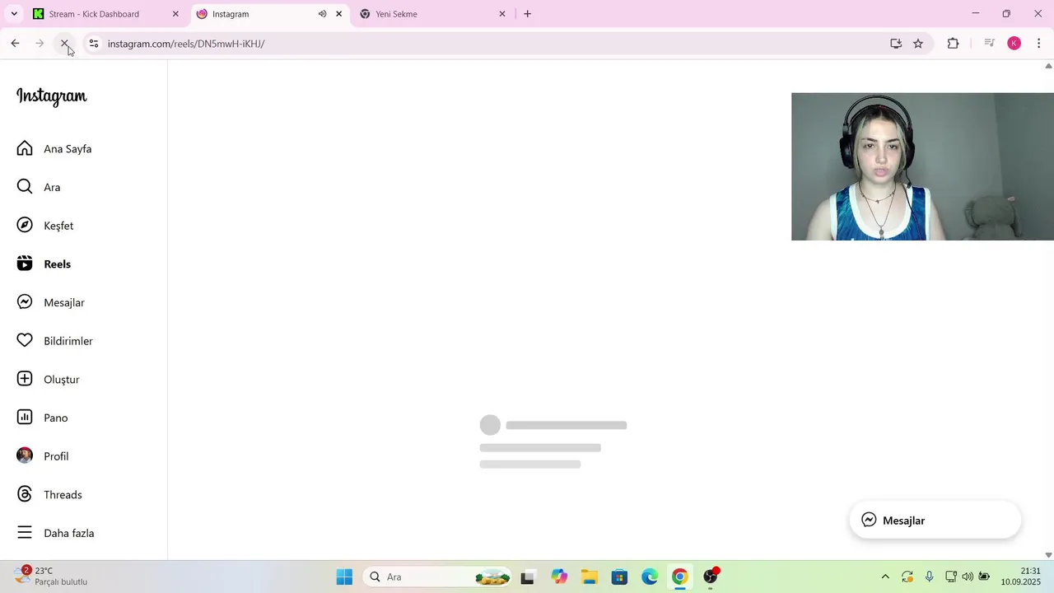
Task: Open Bildirimler heart icon
Action: [x=25, y=341]
